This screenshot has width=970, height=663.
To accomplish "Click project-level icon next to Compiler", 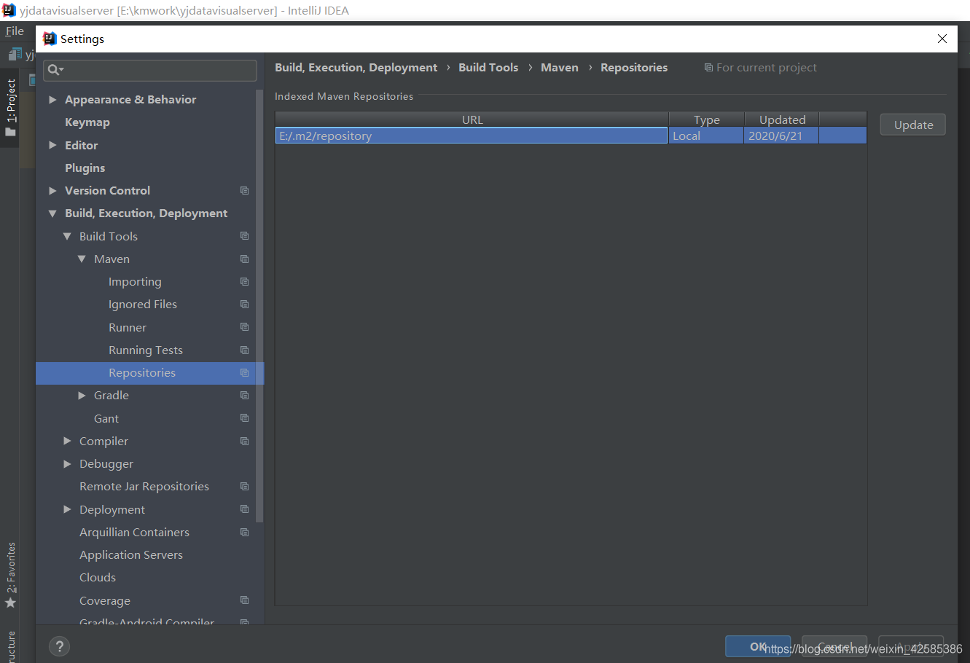I will (245, 442).
